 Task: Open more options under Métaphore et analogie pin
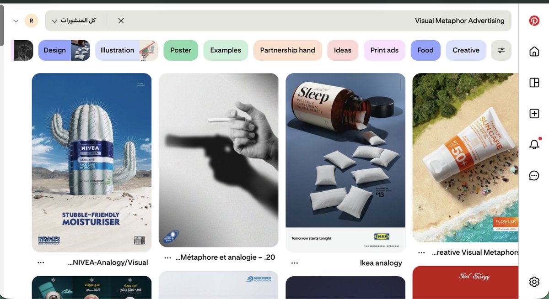click(168, 257)
